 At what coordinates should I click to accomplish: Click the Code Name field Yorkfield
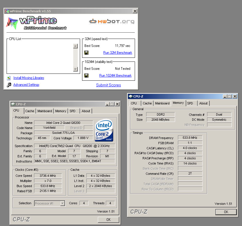49,128
